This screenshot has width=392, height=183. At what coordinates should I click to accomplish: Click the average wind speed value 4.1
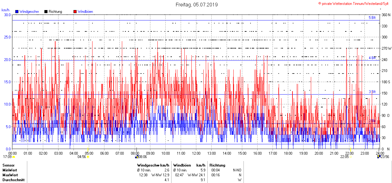[167, 180]
